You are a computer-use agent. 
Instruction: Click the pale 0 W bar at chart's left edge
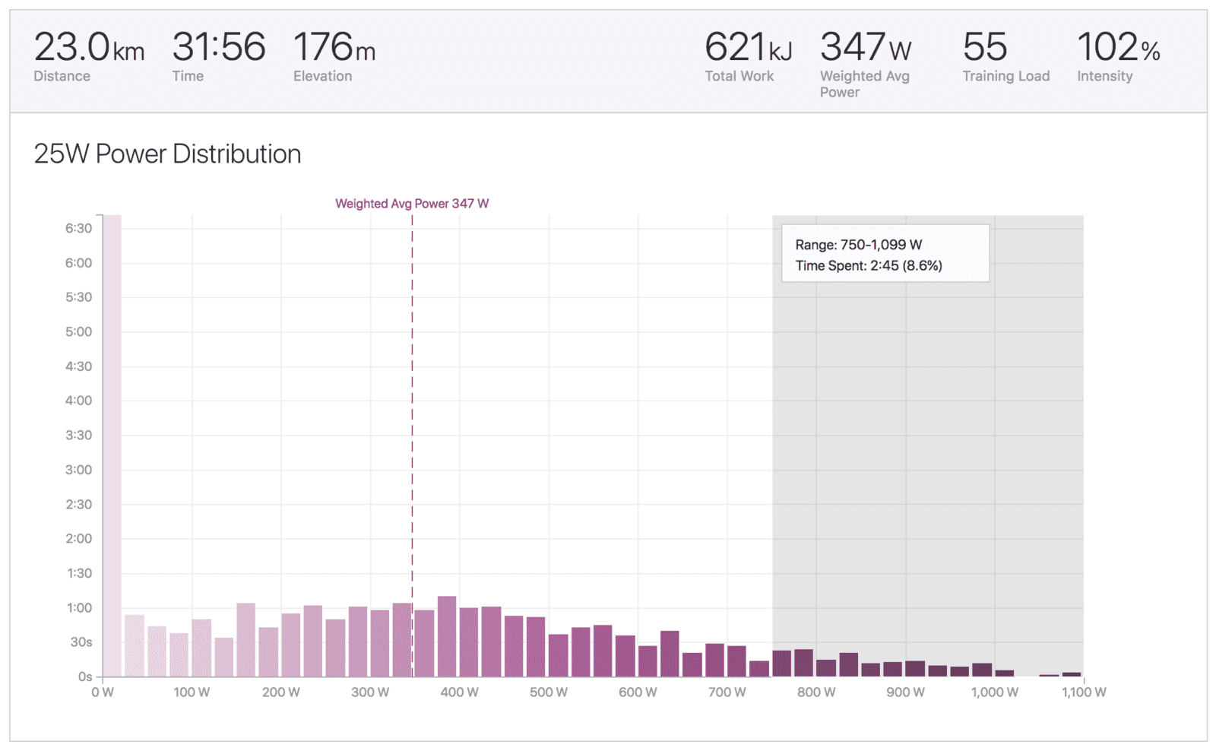(x=112, y=445)
